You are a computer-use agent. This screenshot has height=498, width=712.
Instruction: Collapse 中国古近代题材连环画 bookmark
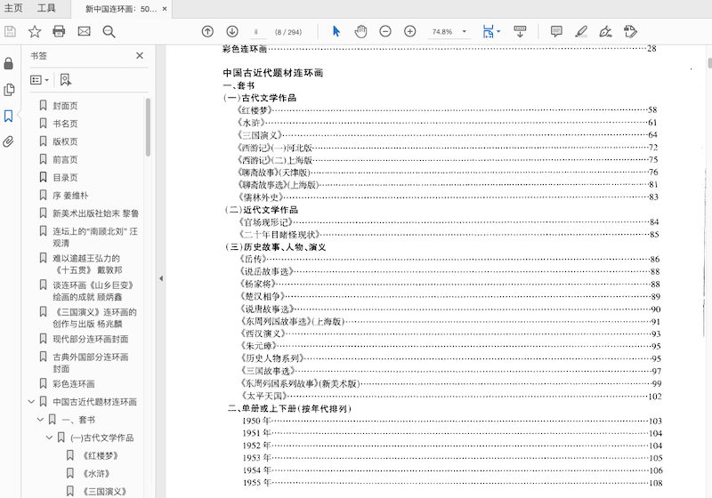pyautogui.click(x=31, y=401)
